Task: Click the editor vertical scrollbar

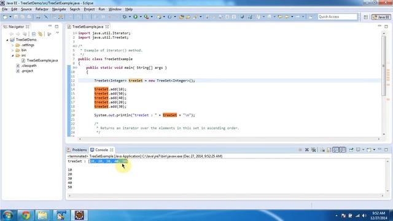Action: point(384,66)
